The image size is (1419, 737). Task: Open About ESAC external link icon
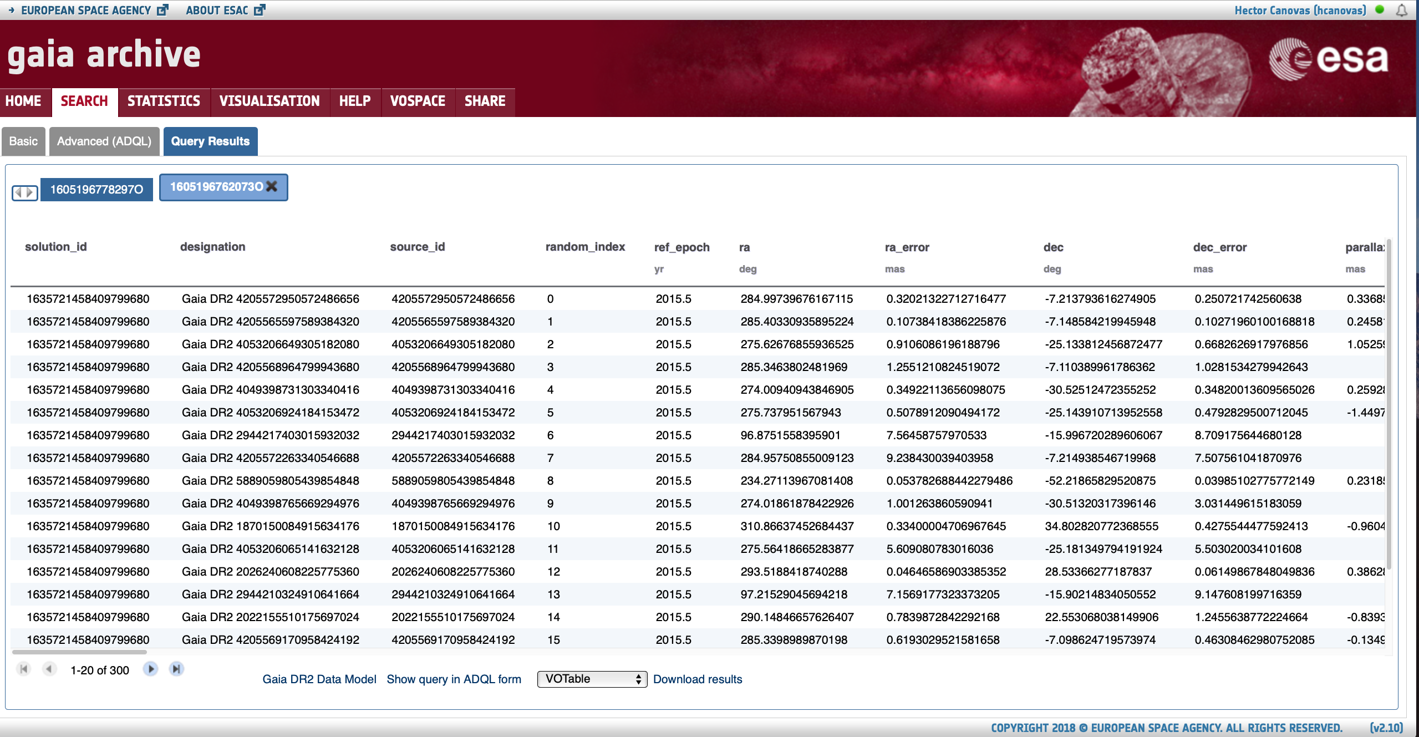pyautogui.click(x=260, y=10)
